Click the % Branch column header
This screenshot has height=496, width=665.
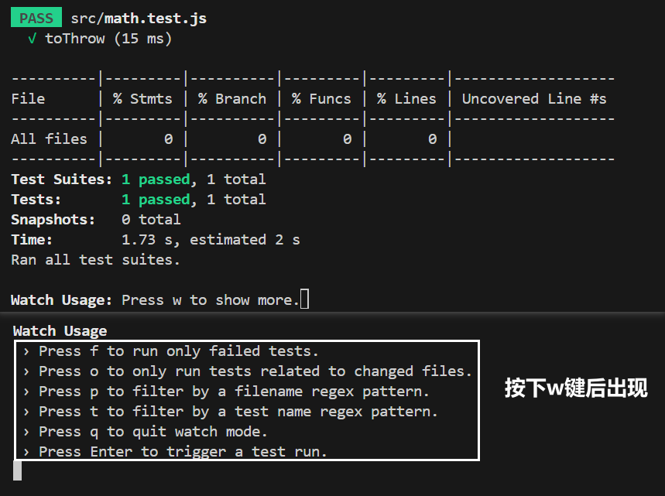[231, 99]
